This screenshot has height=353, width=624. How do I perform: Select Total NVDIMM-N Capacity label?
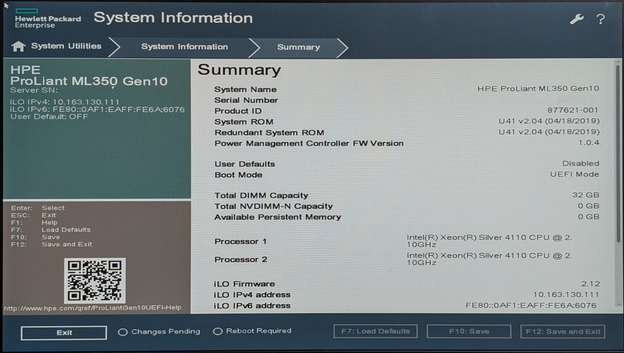[274, 206]
